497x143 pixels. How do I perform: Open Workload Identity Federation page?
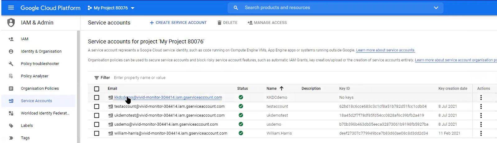[45, 113]
